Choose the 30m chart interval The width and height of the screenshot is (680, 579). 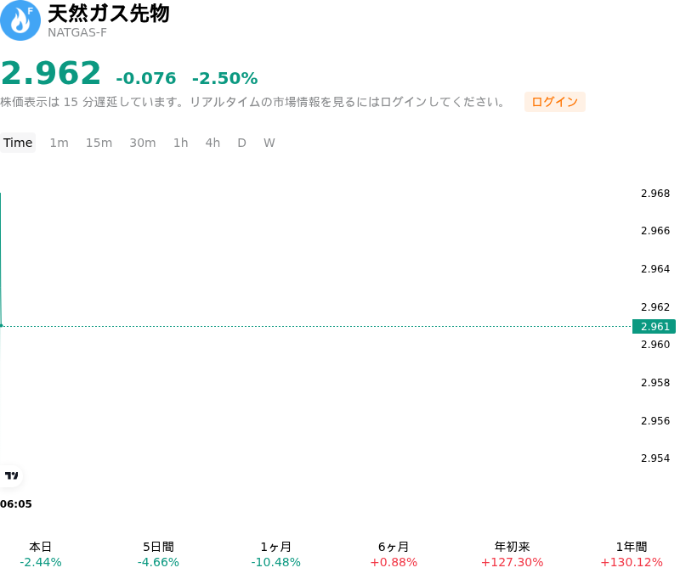[143, 143]
